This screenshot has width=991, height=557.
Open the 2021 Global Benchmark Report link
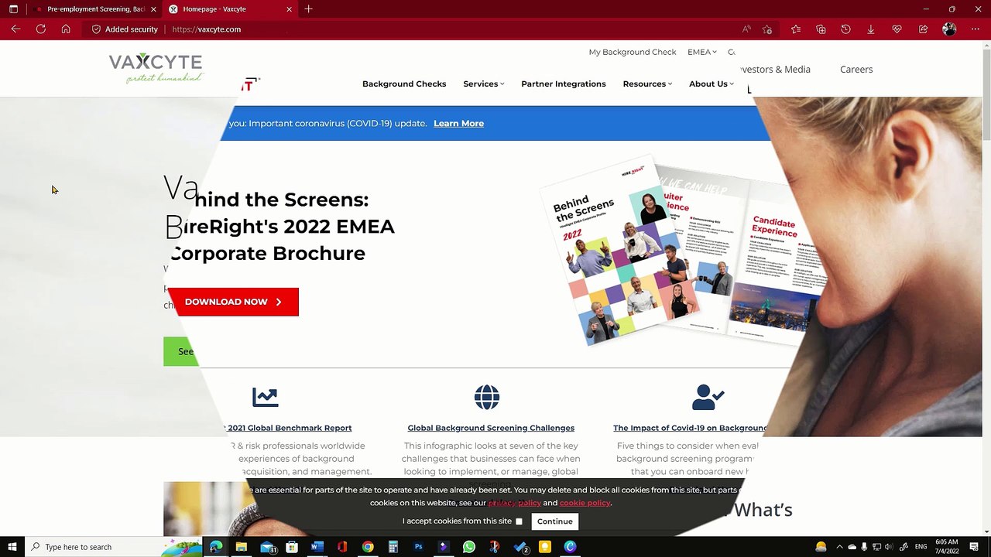pos(290,428)
